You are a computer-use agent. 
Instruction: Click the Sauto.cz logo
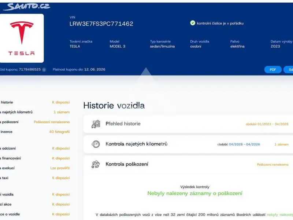pyautogui.click(x=26, y=7)
